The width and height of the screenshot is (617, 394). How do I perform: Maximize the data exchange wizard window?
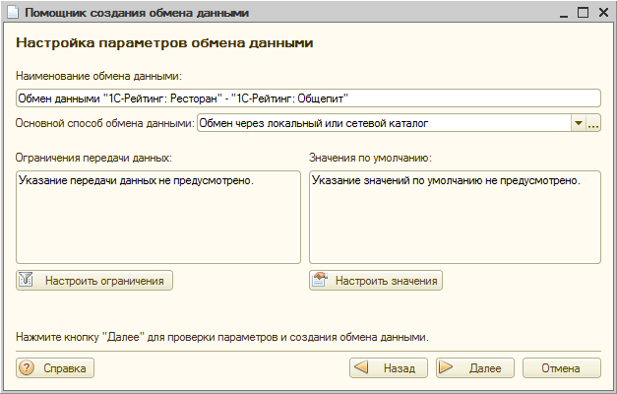pos(582,13)
